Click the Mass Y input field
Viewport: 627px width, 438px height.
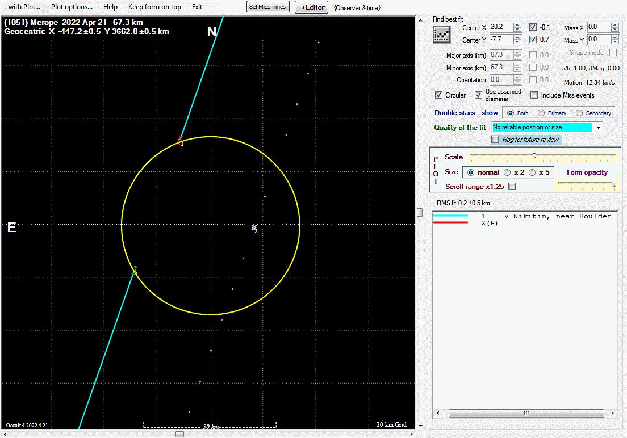click(599, 40)
